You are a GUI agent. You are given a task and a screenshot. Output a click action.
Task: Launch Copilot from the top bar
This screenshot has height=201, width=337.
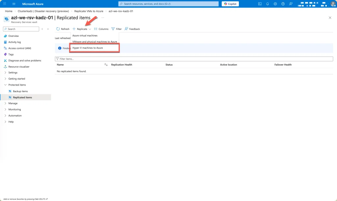tap(230, 4)
